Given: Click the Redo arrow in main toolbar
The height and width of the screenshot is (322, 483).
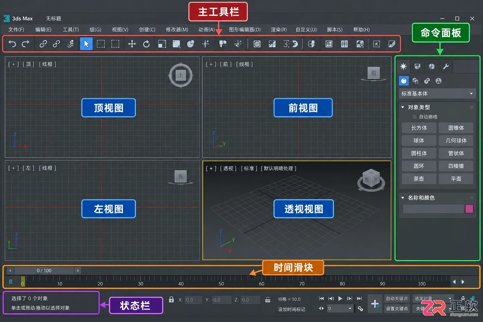Looking at the screenshot, I should pos(25,44).
